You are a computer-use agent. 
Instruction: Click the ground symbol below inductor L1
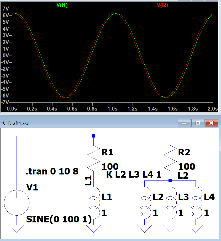click(x=93, y=228)
